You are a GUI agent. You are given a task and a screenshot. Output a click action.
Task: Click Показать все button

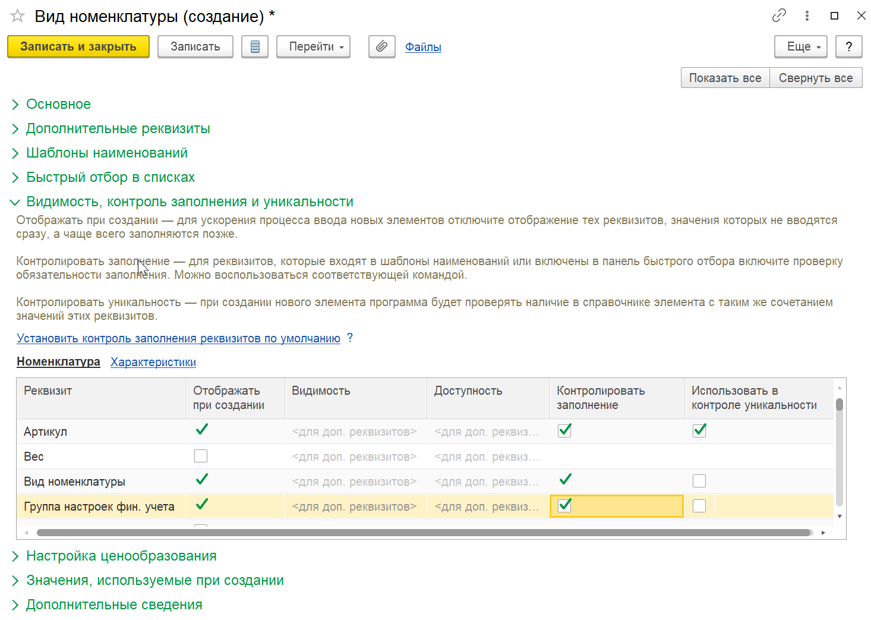click(725, 78)
